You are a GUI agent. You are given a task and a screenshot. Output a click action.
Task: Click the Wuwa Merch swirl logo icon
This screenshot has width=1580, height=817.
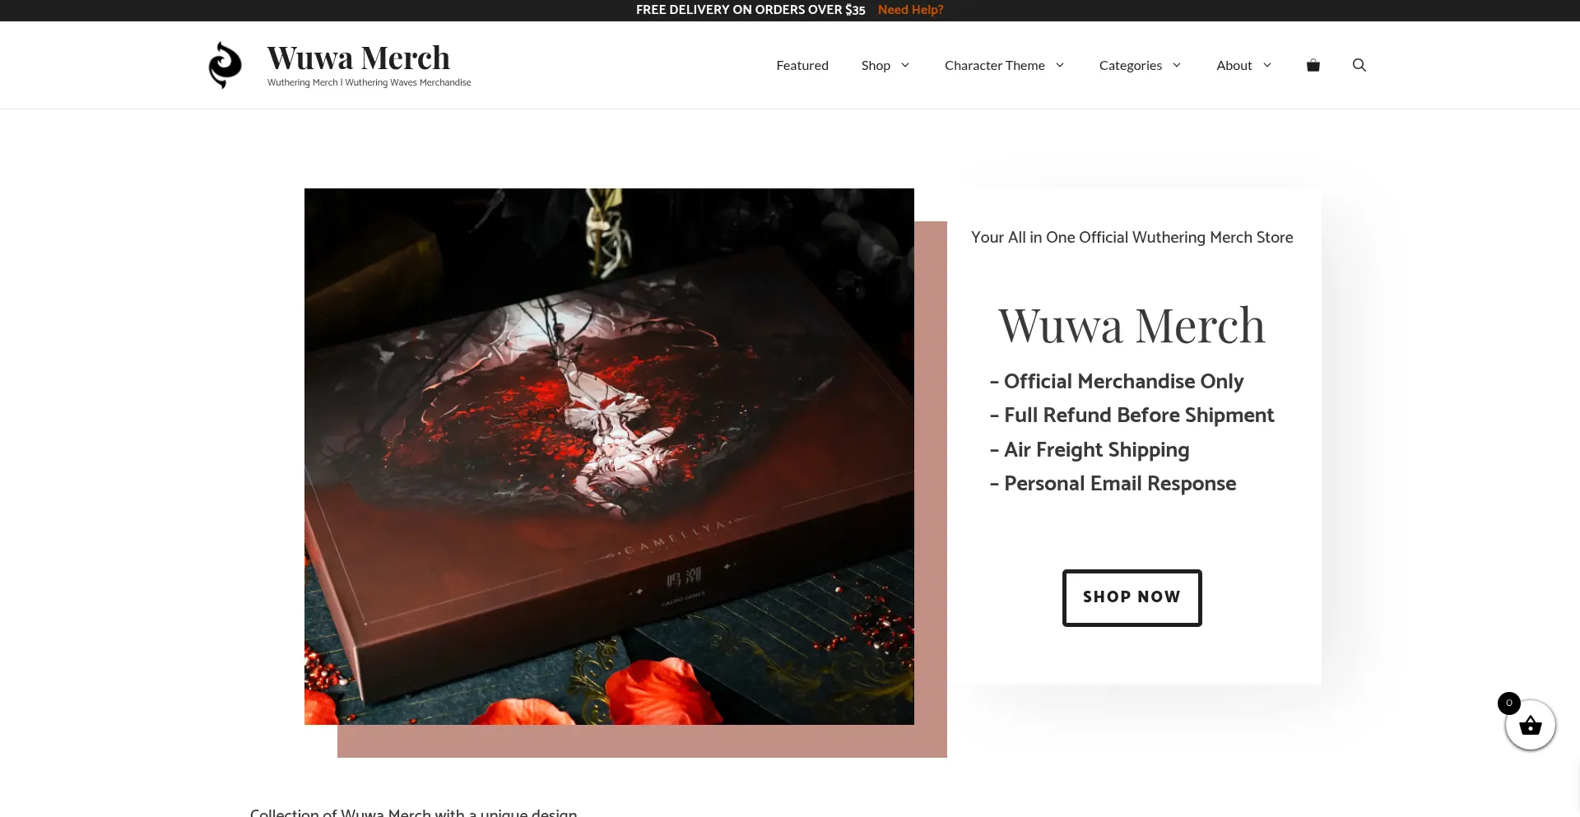point(225,65)
